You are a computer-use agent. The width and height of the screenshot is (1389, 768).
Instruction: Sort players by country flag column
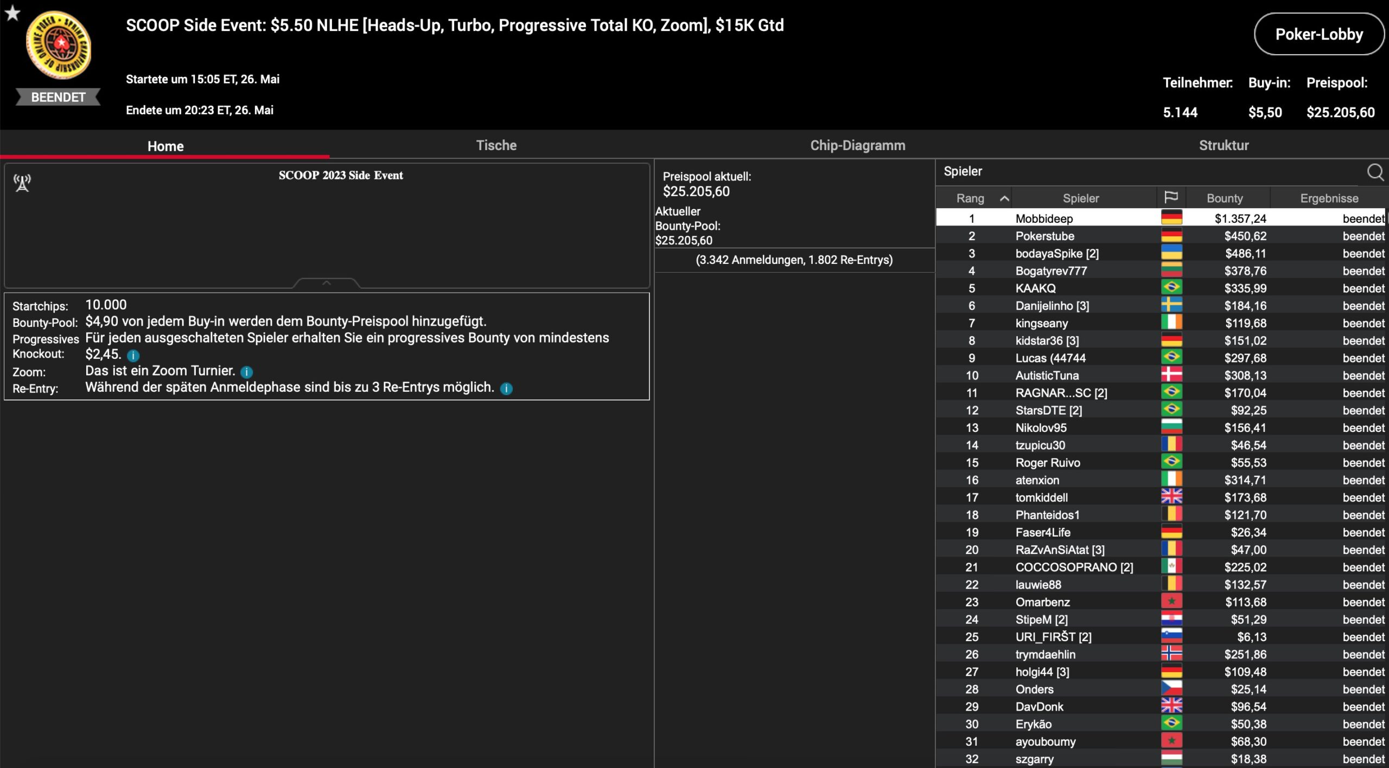coord(1171,198)
